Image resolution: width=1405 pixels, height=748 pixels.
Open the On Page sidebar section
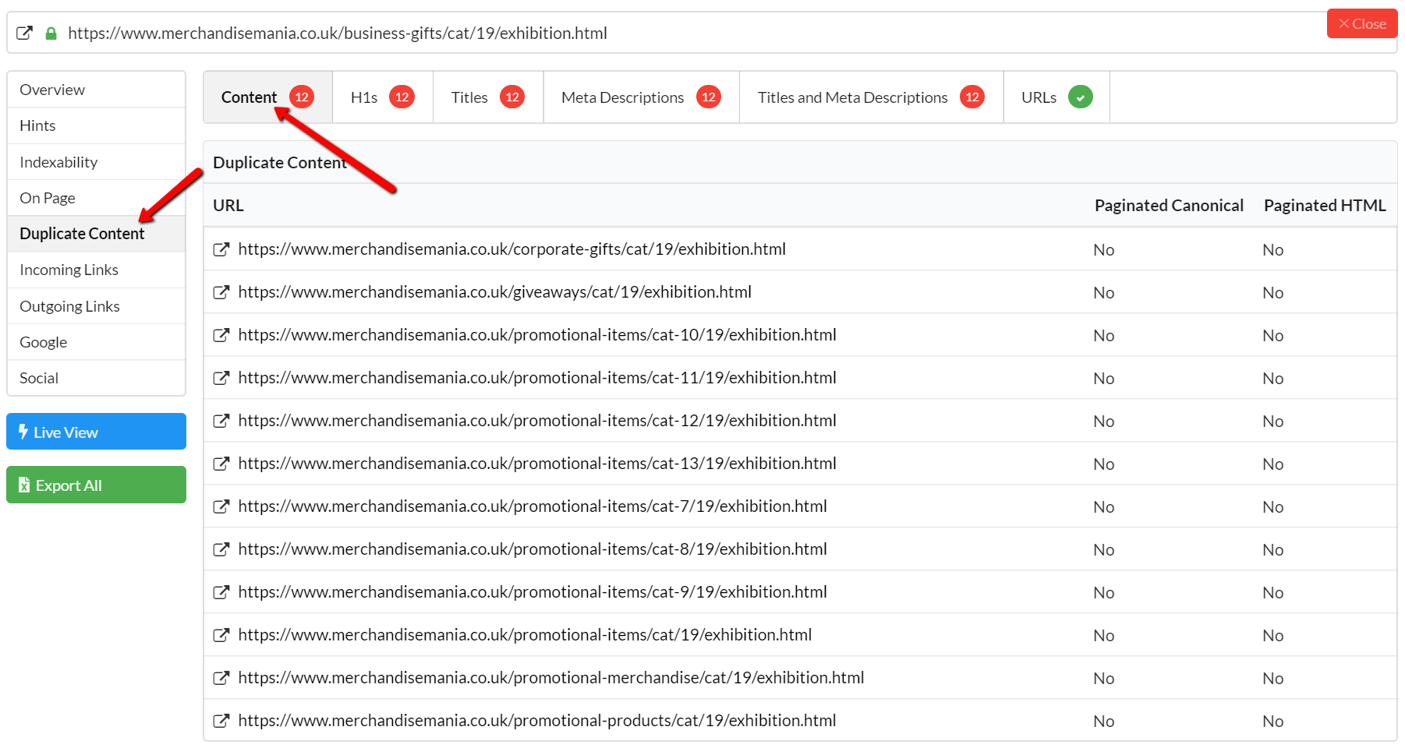pos(97,198)
